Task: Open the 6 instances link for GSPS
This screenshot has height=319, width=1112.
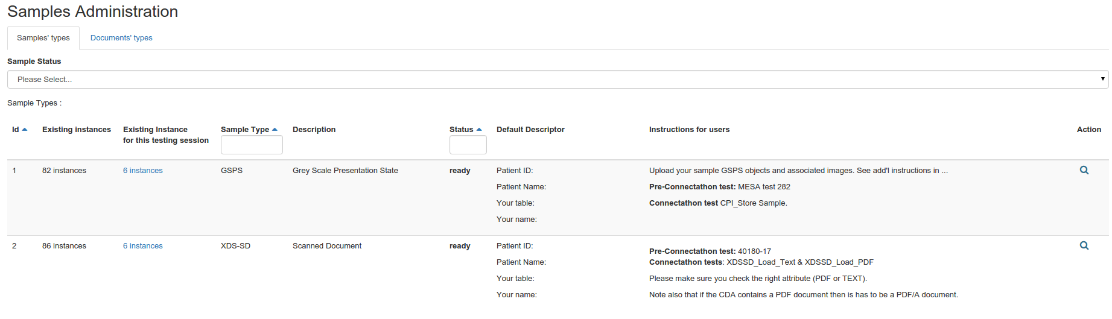Action: pos(143,171)
